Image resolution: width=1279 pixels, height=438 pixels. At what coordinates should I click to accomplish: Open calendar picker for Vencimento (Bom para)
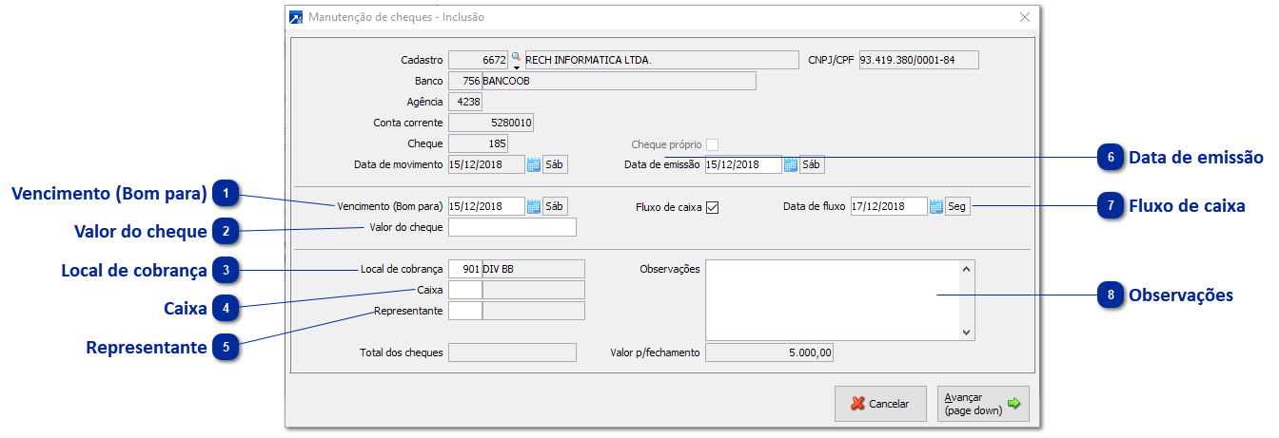pos(533,206)
